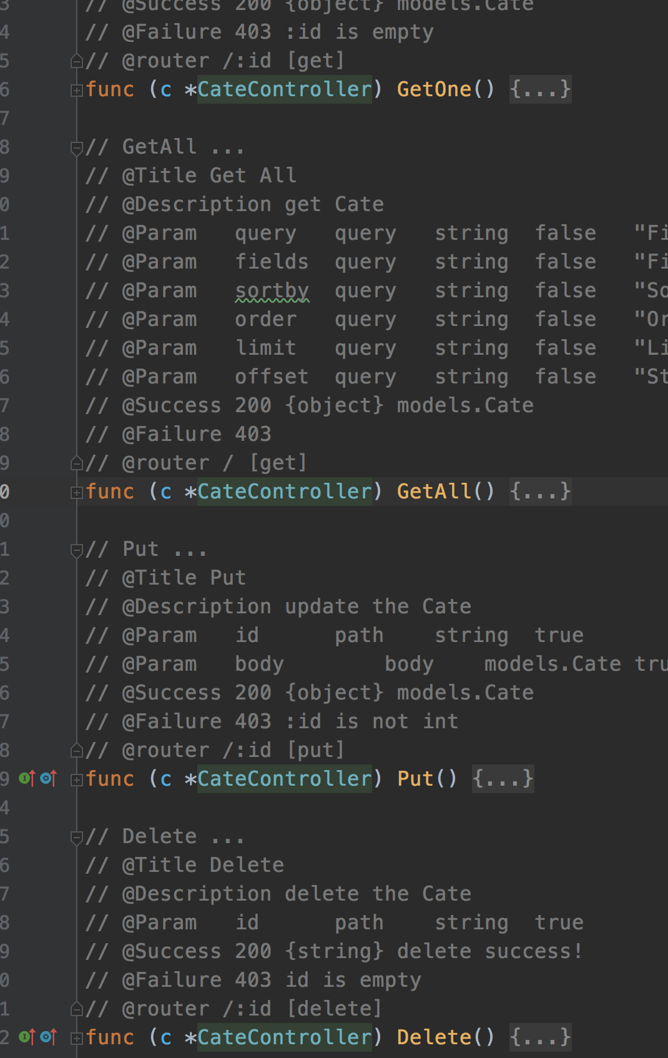Viewport: 668px width, 1058px height.
Task: Expand the folded GetOne() function body
Action: pos(76,91)
